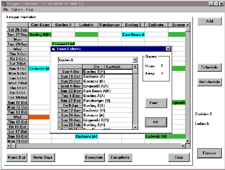This screenshot has width=225, height=170.
Task: Click the Exceptions button
Action: pos(120,158)
